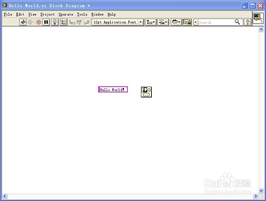Click the Step Over button
The height and width of the screenshot is (201, 266).
pyautogui.click(x=79, y=22)
